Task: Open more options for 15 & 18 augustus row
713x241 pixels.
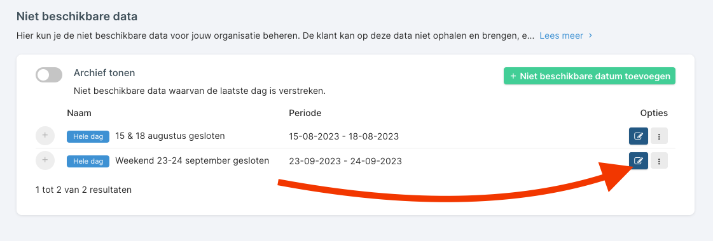Action: pyautogui.click(x=659, y=136)
